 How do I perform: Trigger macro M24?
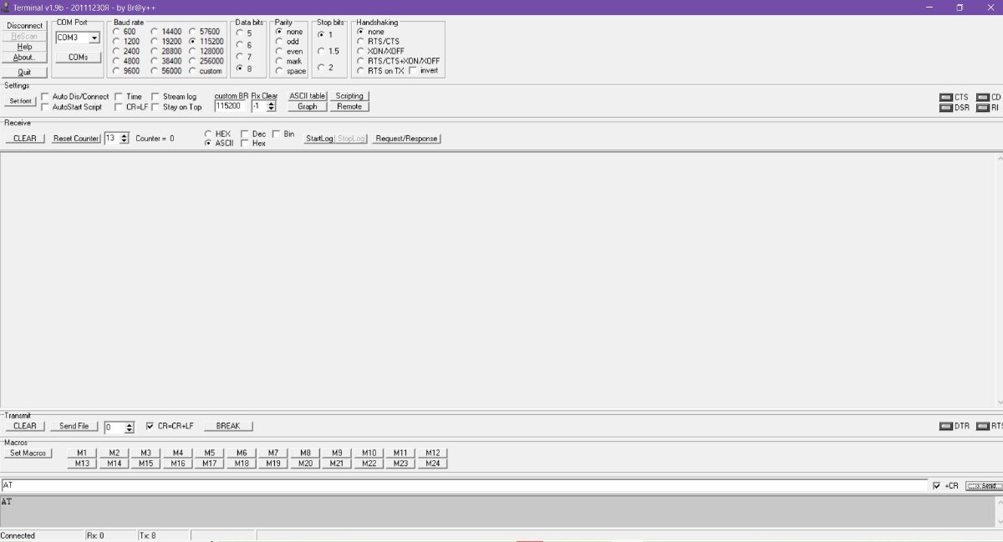tap(432, 463)
